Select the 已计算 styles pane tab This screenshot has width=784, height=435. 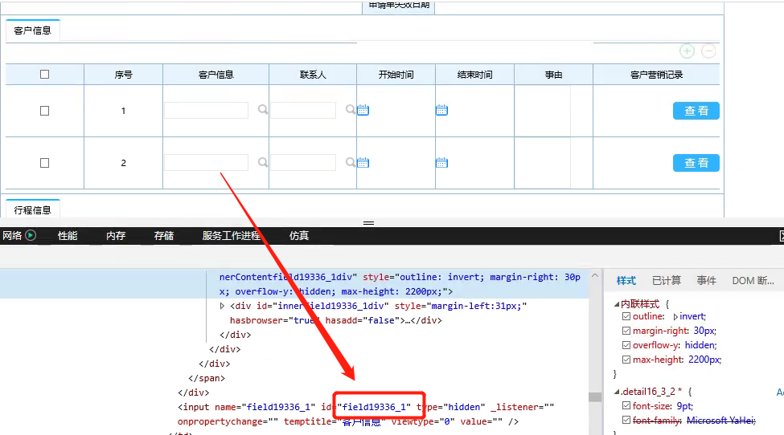click(x=667, y=281)
